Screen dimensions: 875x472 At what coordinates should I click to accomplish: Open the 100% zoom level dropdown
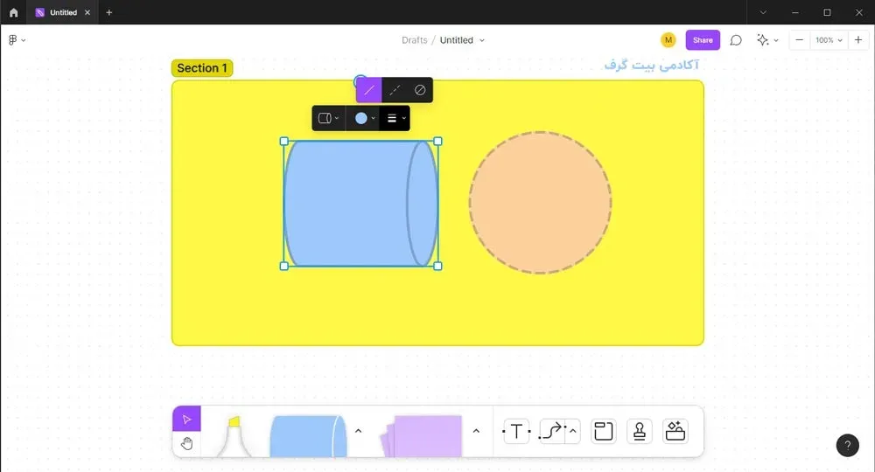click(x=829, y=40)
